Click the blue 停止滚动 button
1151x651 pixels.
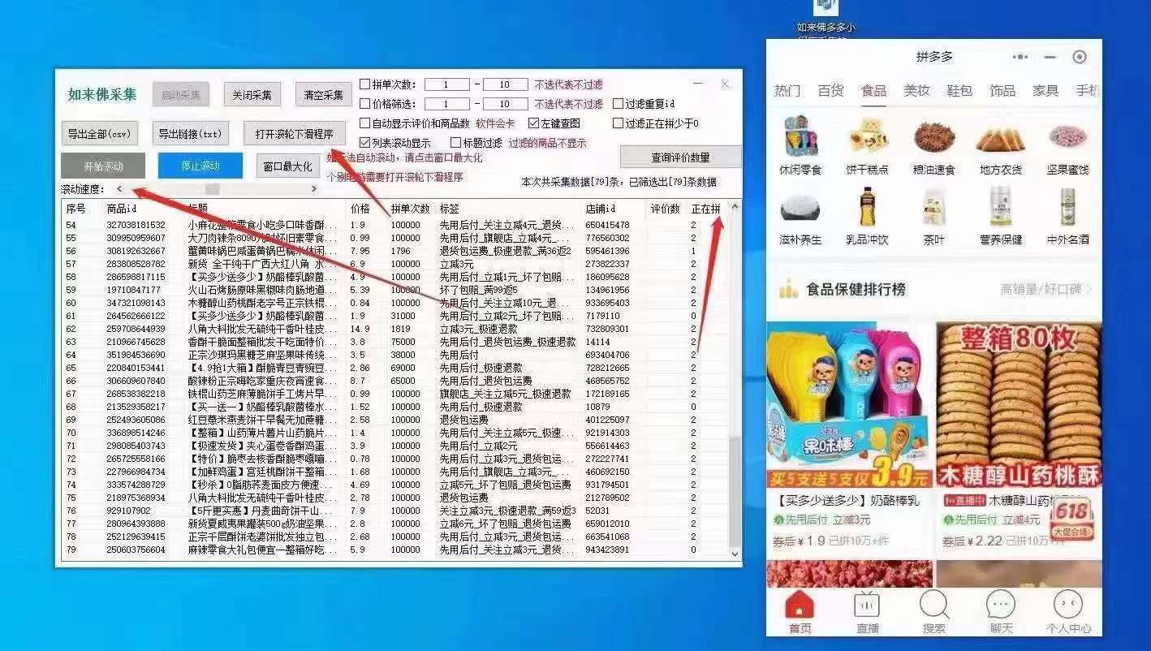[200, 166]
